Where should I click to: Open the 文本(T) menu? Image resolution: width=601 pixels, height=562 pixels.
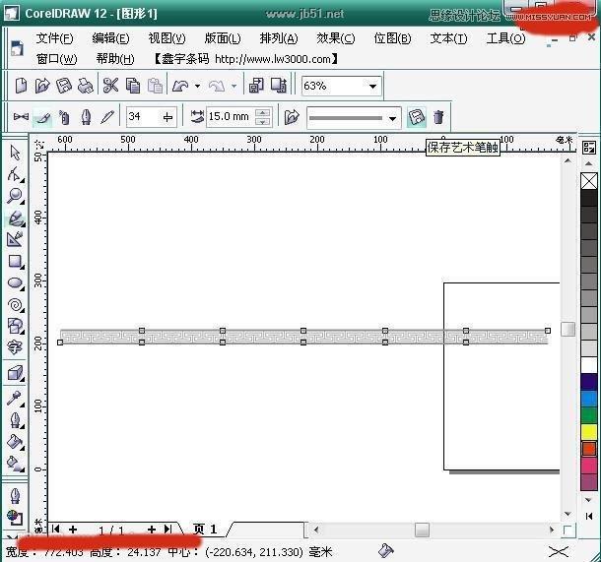pyautogui.click(x=449, y=38)
